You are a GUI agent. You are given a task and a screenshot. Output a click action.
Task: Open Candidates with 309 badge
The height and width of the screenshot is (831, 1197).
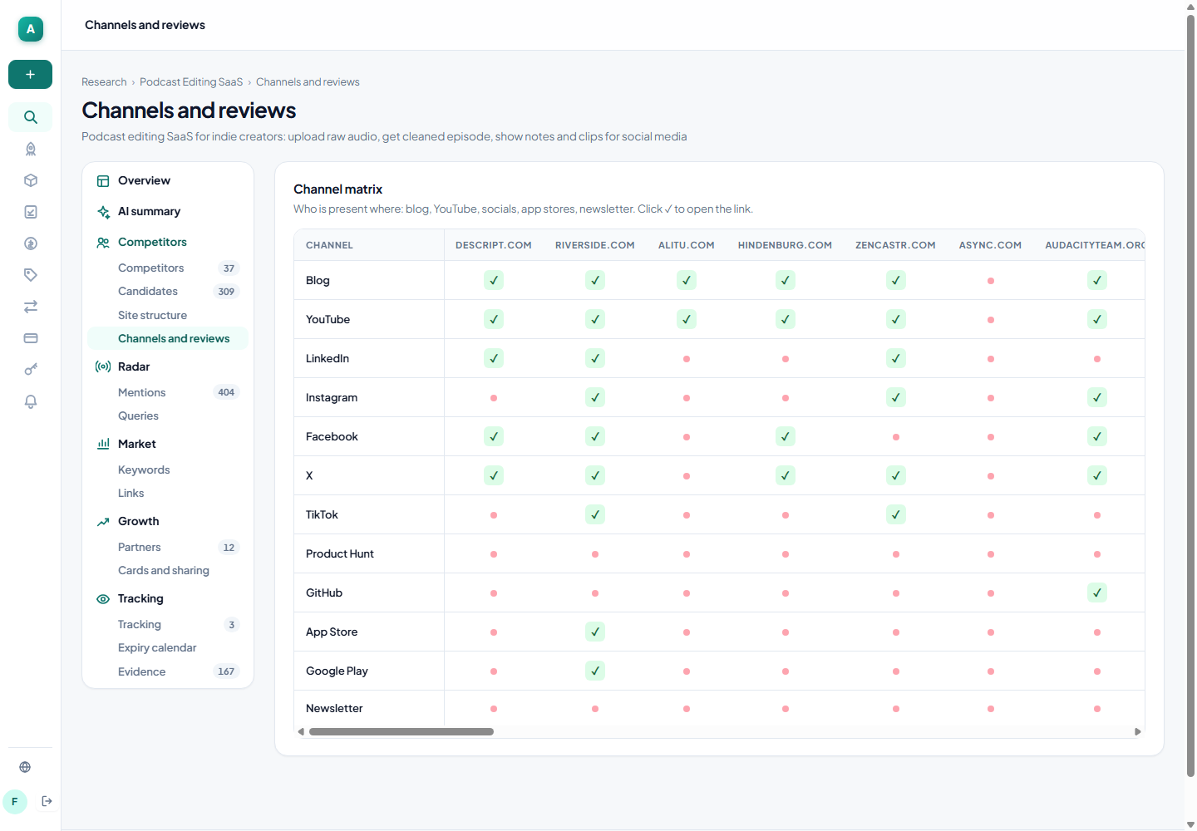coord(168,291)
